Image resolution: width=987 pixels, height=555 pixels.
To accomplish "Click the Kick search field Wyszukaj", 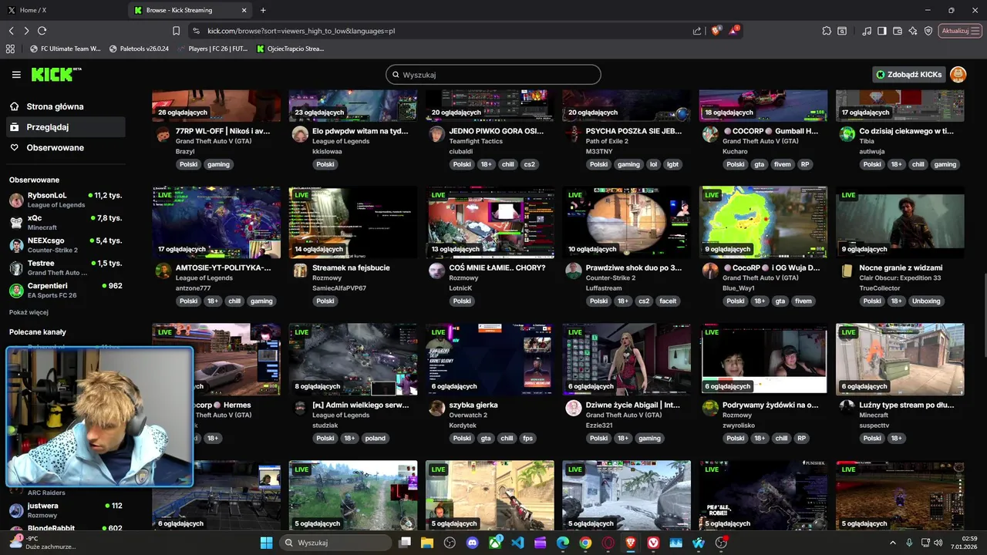I will pos(493,75).
